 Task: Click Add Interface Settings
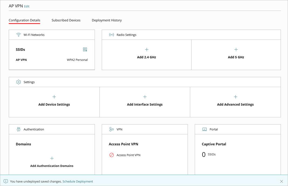(145, 104)
